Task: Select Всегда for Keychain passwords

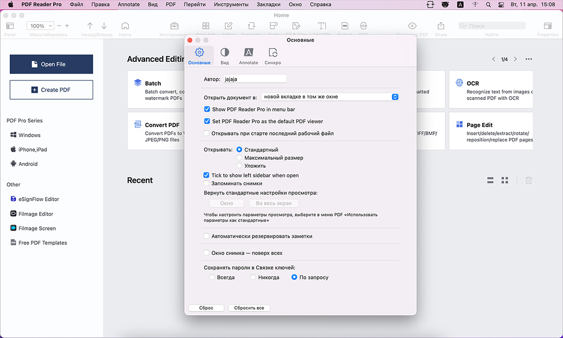Action: point(212,278)
